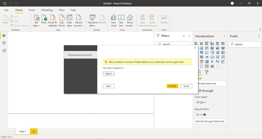Collapse the Filters pane with chevron
The height and width of the screenshot is (139, 262).
(x=189, y=36)
